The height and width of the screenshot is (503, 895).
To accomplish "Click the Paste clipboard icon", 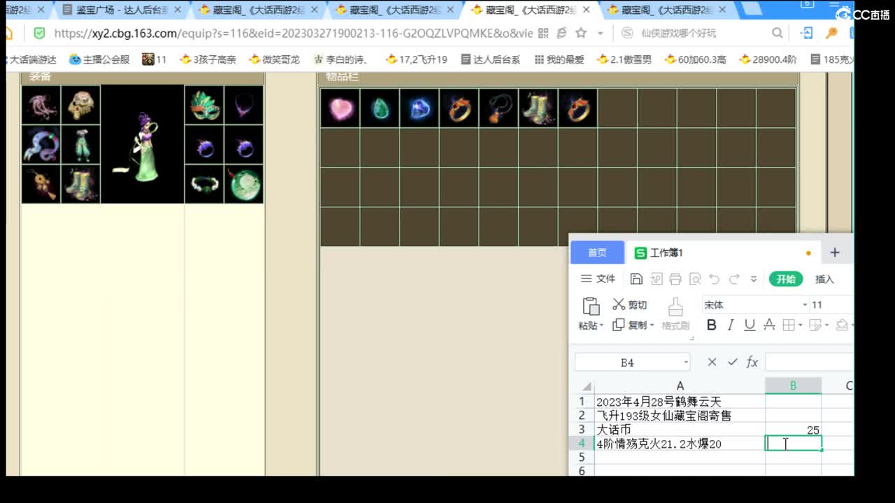I will [x=591, y=306].
